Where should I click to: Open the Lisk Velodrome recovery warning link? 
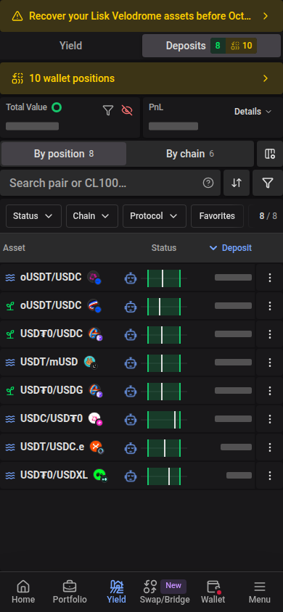(x=141, y=16)
